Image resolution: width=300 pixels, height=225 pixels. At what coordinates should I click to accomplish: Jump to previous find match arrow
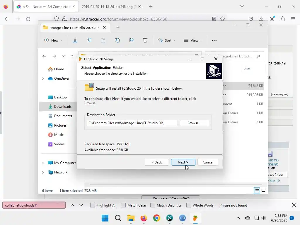pyautogui.click(x=72, y=205)
